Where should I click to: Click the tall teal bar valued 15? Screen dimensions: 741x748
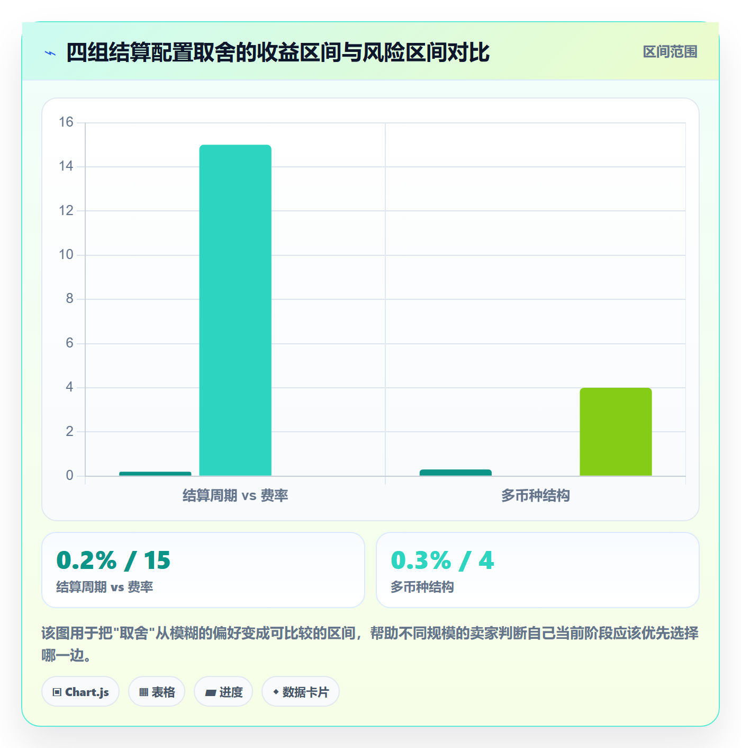tap(236, 310)
